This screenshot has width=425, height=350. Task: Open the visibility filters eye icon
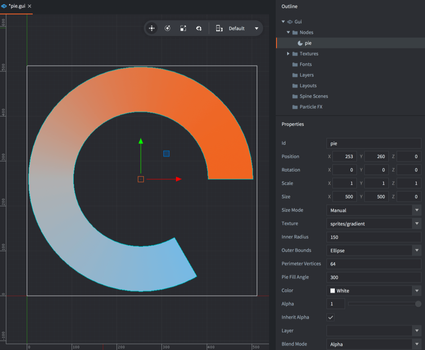pyautogui.click(x=199, y=28)
